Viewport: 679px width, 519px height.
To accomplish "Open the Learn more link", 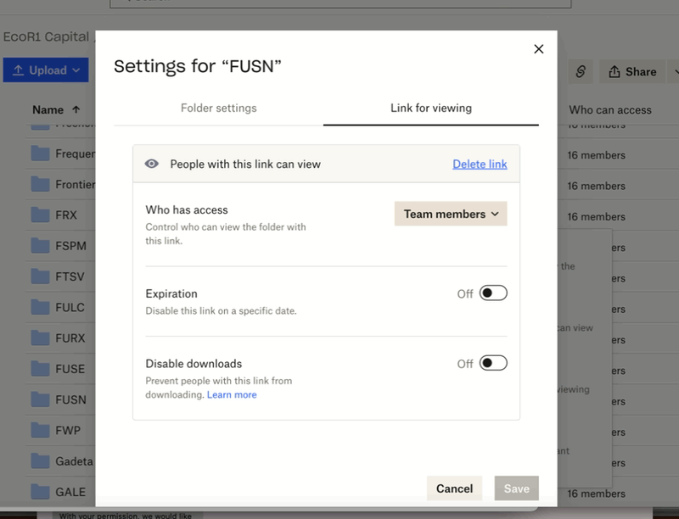I will [232, 394].
